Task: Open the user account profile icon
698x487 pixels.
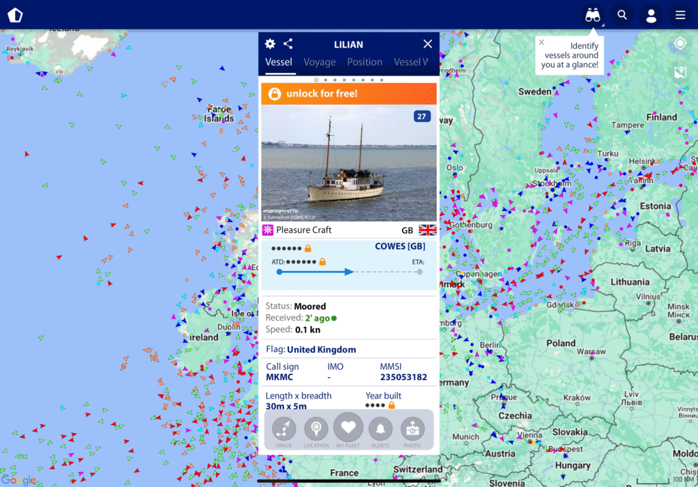Action: 651,15
